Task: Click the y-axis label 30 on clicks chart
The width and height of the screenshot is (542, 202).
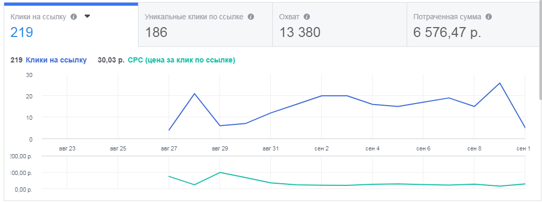Action: pos(29,74)
